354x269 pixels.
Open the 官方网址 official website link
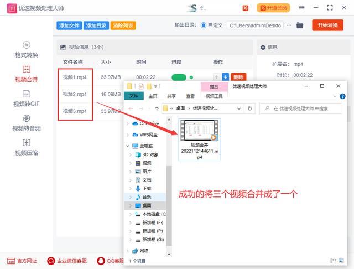coord(22,261)
